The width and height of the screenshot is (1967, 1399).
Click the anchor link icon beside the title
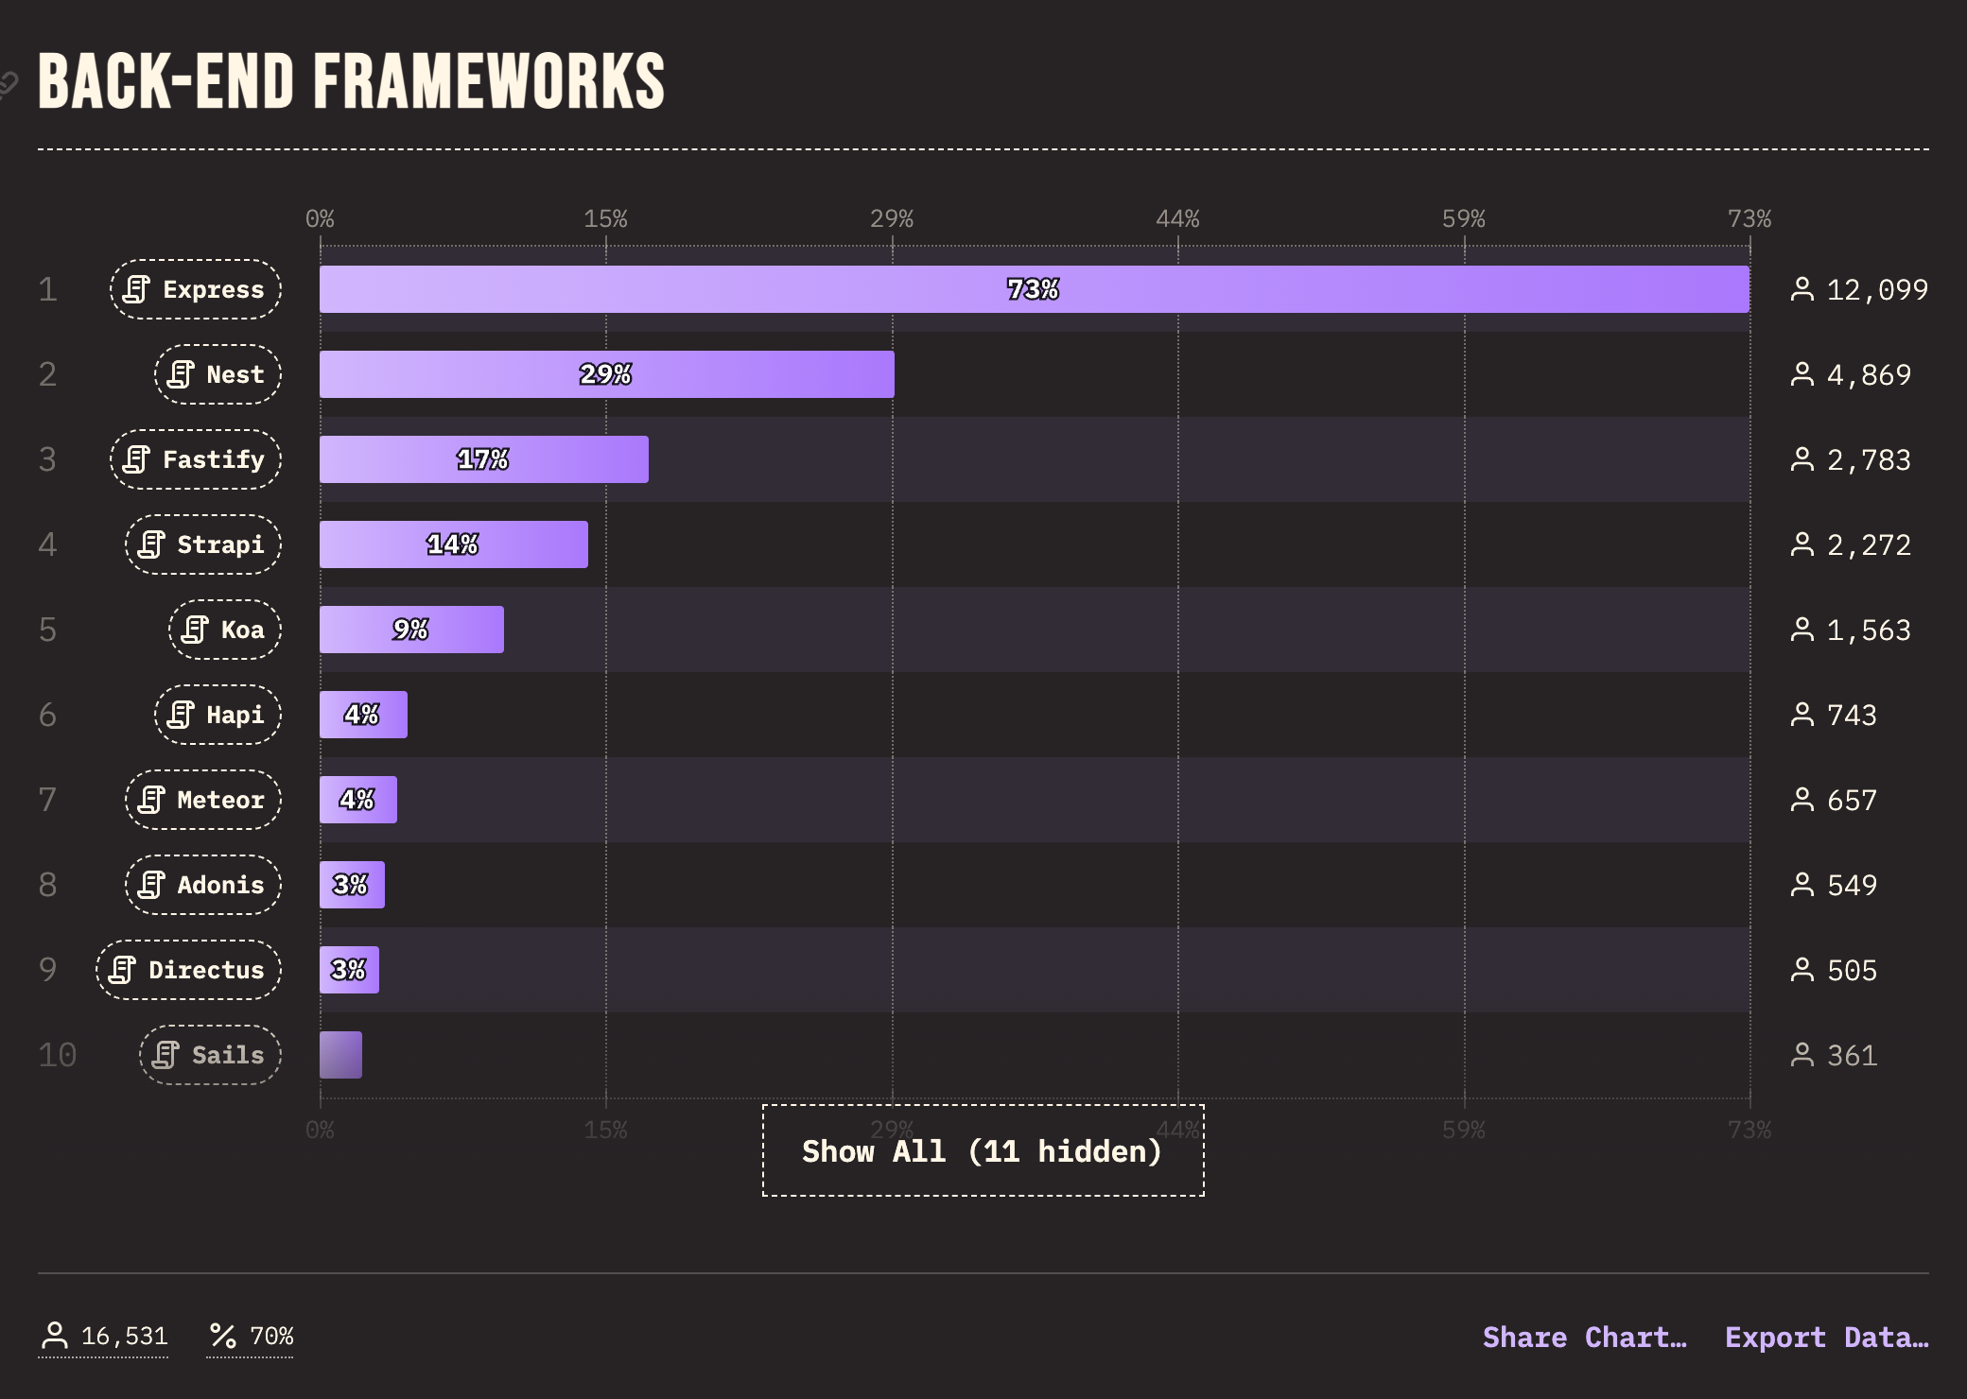[8, 85]
